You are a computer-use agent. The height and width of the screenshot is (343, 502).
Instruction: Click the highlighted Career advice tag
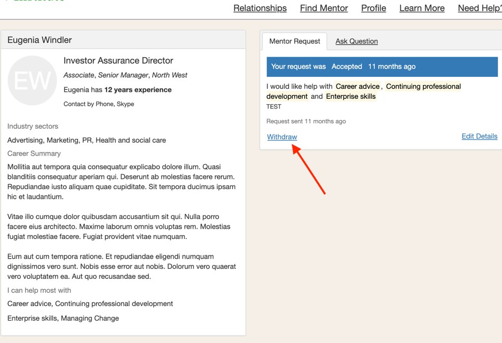tap(357, 87)
